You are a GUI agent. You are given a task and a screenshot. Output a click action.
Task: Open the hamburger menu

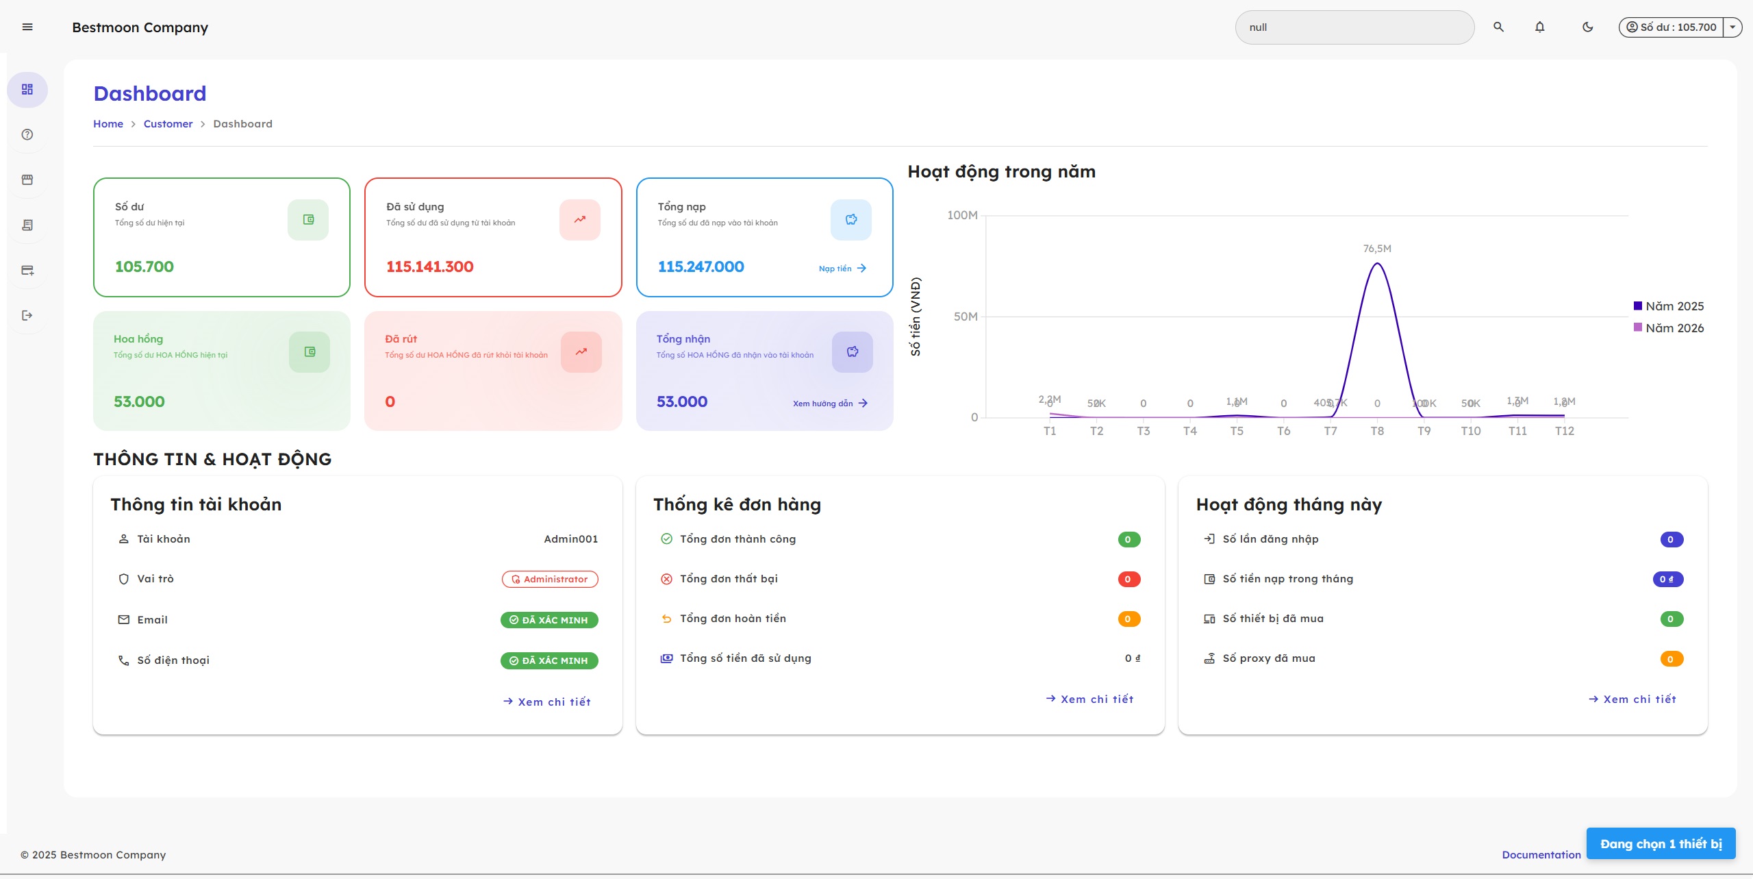27,27
